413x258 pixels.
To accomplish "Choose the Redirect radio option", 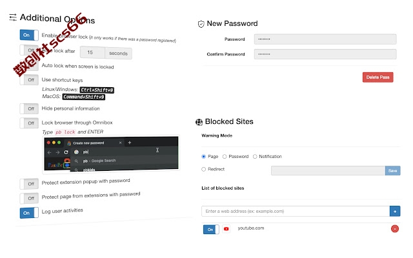I will pos(203,169).
